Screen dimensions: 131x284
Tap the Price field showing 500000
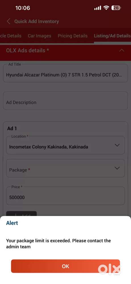tap(65, 196)
